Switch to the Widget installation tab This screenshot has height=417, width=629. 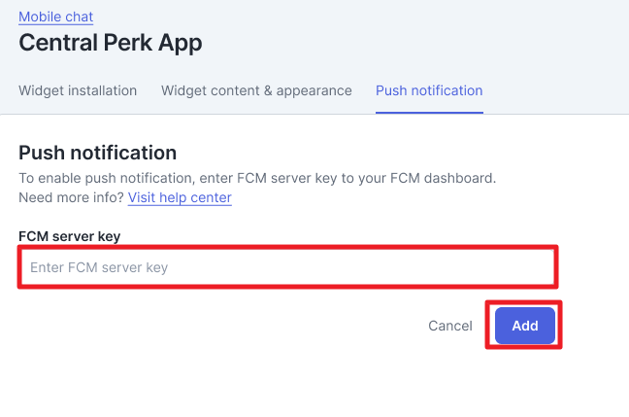(78, 90)
